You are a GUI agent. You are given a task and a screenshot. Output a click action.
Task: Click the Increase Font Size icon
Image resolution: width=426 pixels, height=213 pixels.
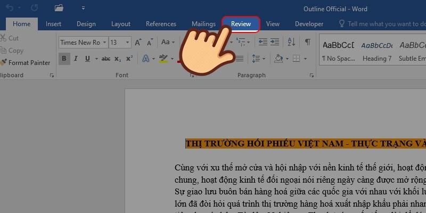pyautogui.click(x=138, y=43)
